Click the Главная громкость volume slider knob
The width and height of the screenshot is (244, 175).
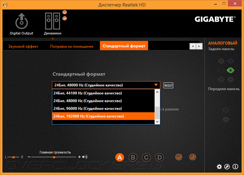[x=54, y=157]
